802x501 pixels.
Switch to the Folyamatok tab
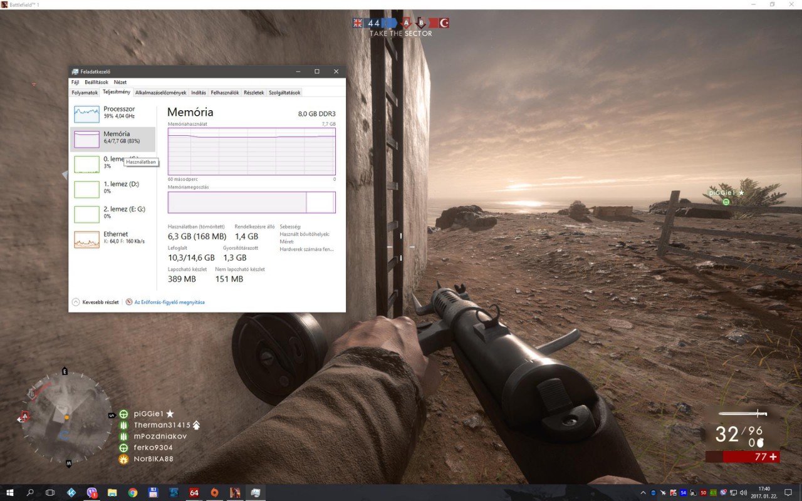85,93
